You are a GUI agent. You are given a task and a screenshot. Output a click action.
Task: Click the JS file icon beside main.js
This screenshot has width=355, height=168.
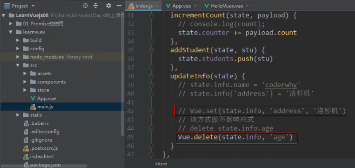pos(33,107)
